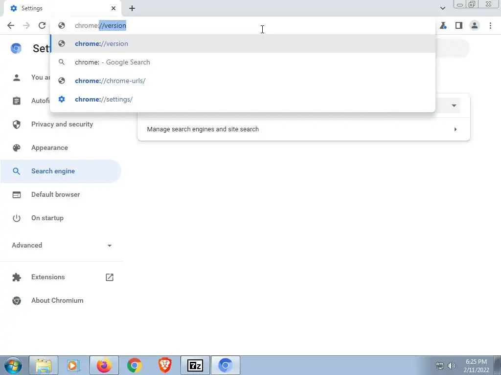
Task: Launch Windows Media Player from taskbar
Action: [x=74, y=365]
